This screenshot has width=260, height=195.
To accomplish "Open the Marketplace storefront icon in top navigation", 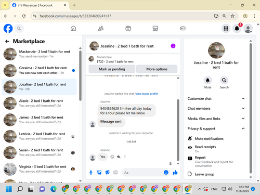I will [x=155, y=29].
